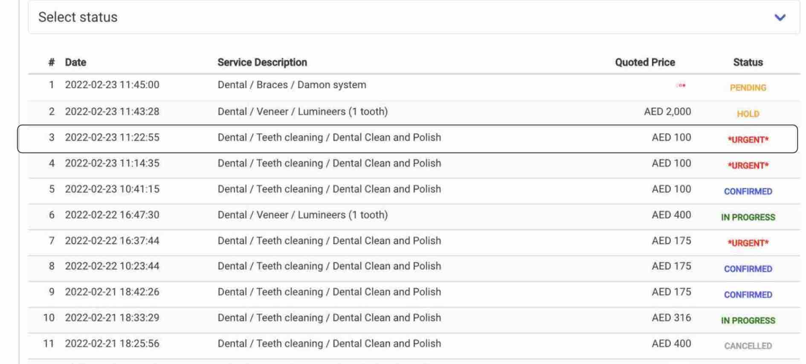This screenshot has height=364, width=806.
Task: Click the Status column header
Action: tap(748, 62)
